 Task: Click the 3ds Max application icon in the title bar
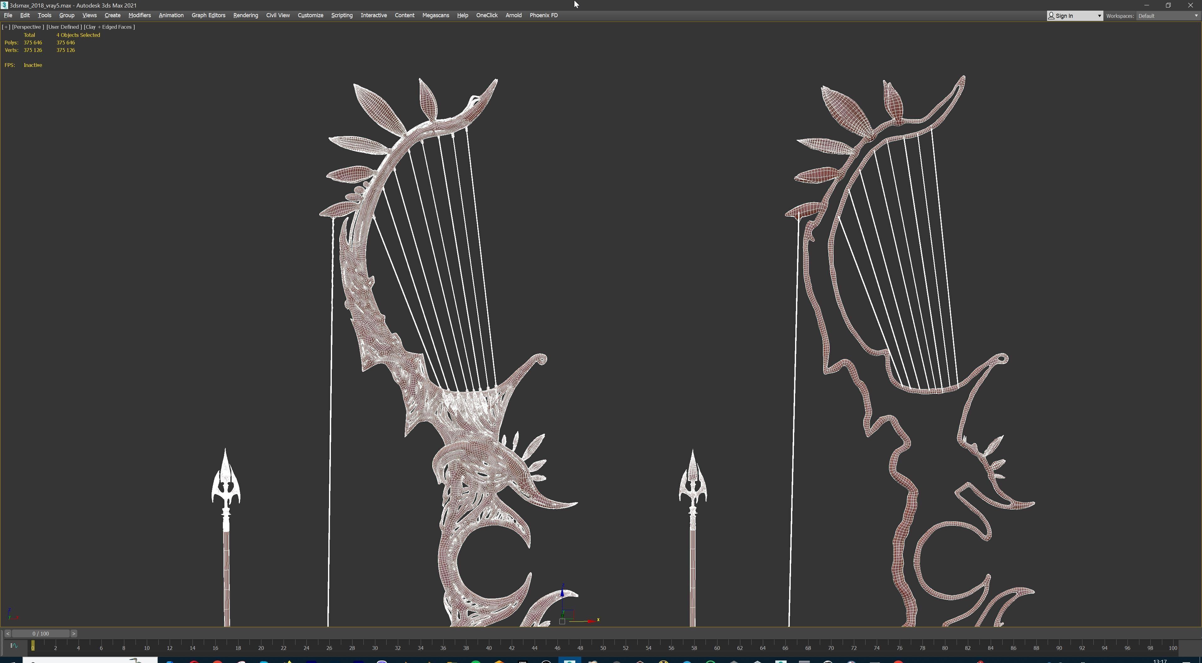[x=4, y=5]
